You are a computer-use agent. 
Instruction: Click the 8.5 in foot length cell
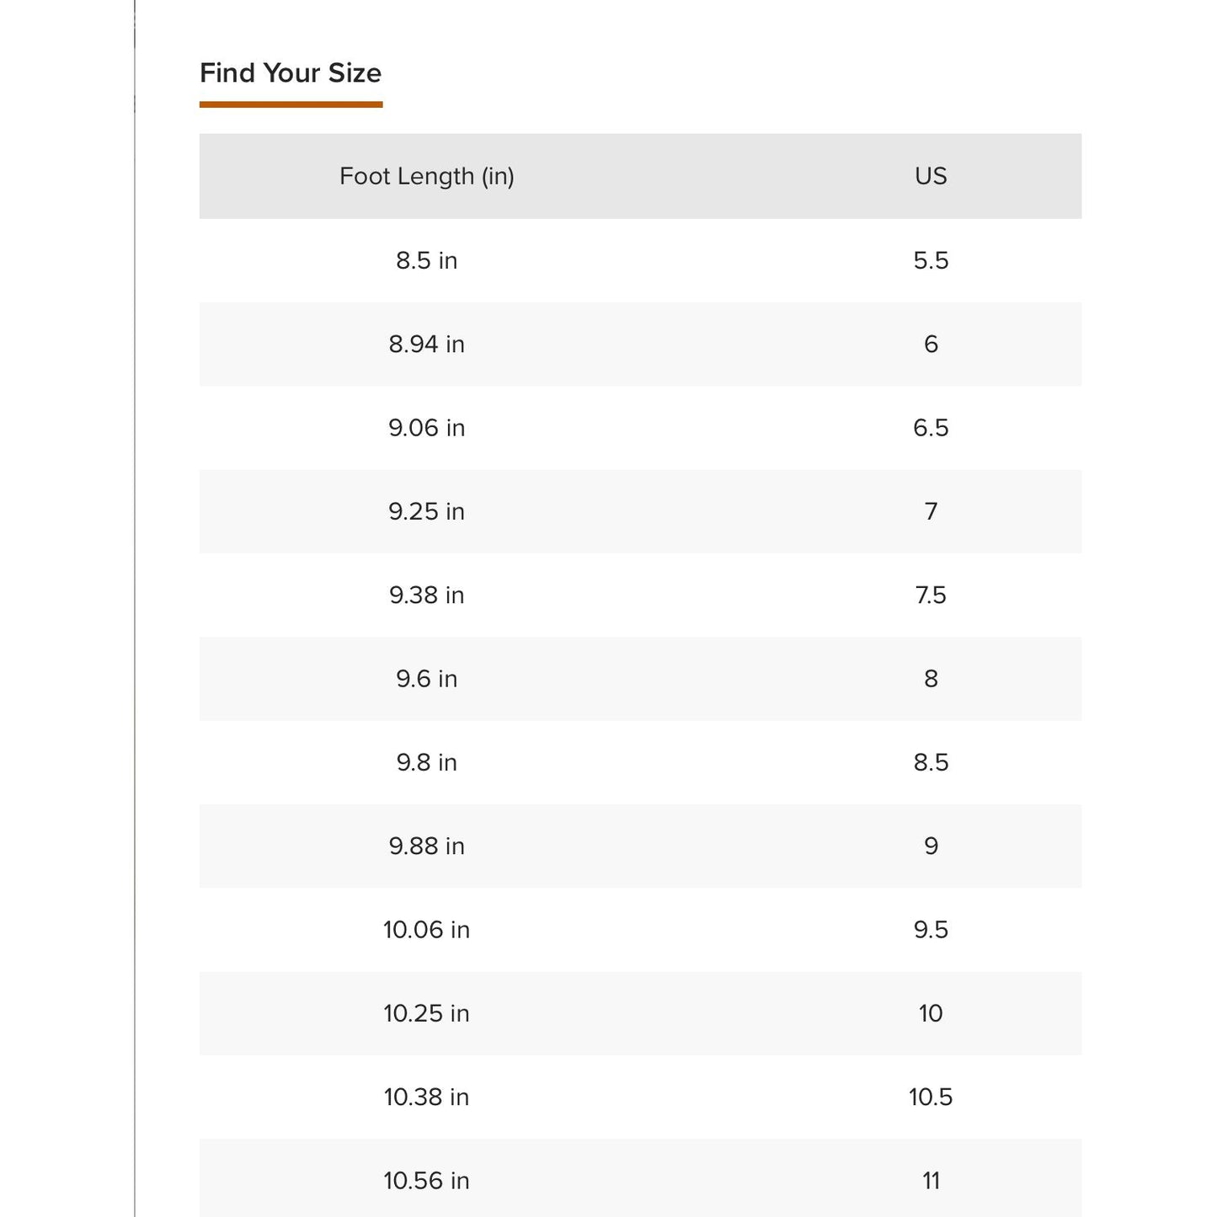(426, 260)
